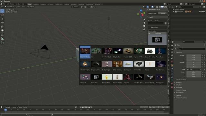The height and width of the screenshot is (116, 206).
Task: Open the Render menu
Action: 12,4
